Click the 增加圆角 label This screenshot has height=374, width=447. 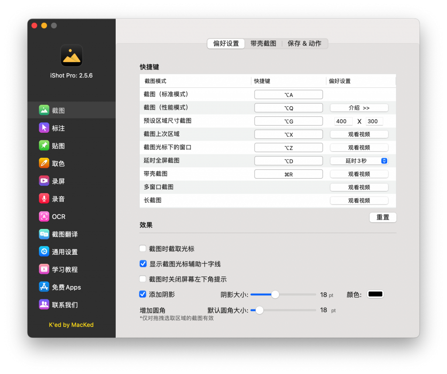click(x=152, y=310)
